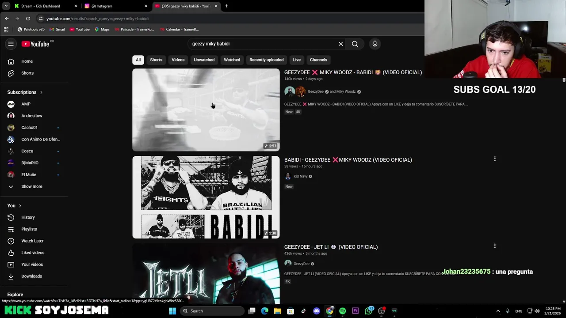Open the GEEZYDEE MIKY WOODZ BABIDI video title
Image resolution: width=566 pixels, height=318 pixels.
pos(353,72)
